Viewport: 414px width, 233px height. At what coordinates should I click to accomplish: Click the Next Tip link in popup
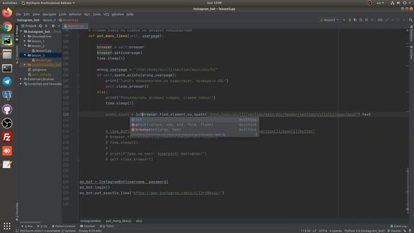point(220,135)
